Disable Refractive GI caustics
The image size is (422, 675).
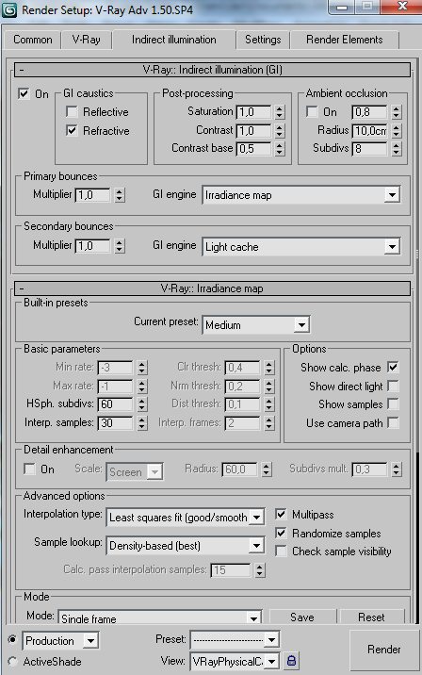(72, 130)
